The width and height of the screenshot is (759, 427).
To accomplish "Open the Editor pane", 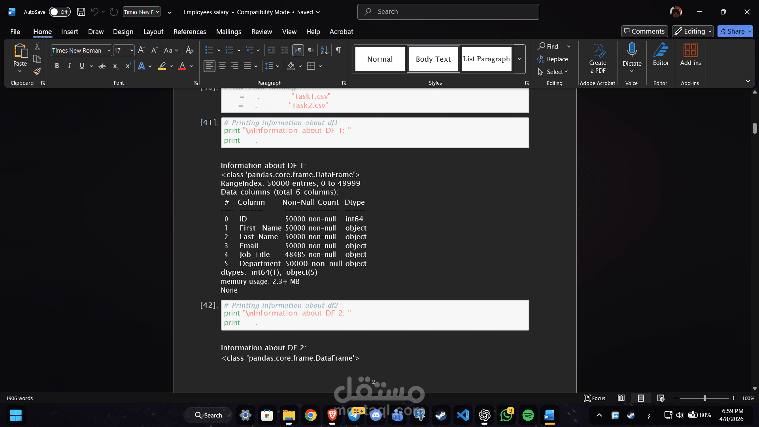I will [x=660, y=55].
